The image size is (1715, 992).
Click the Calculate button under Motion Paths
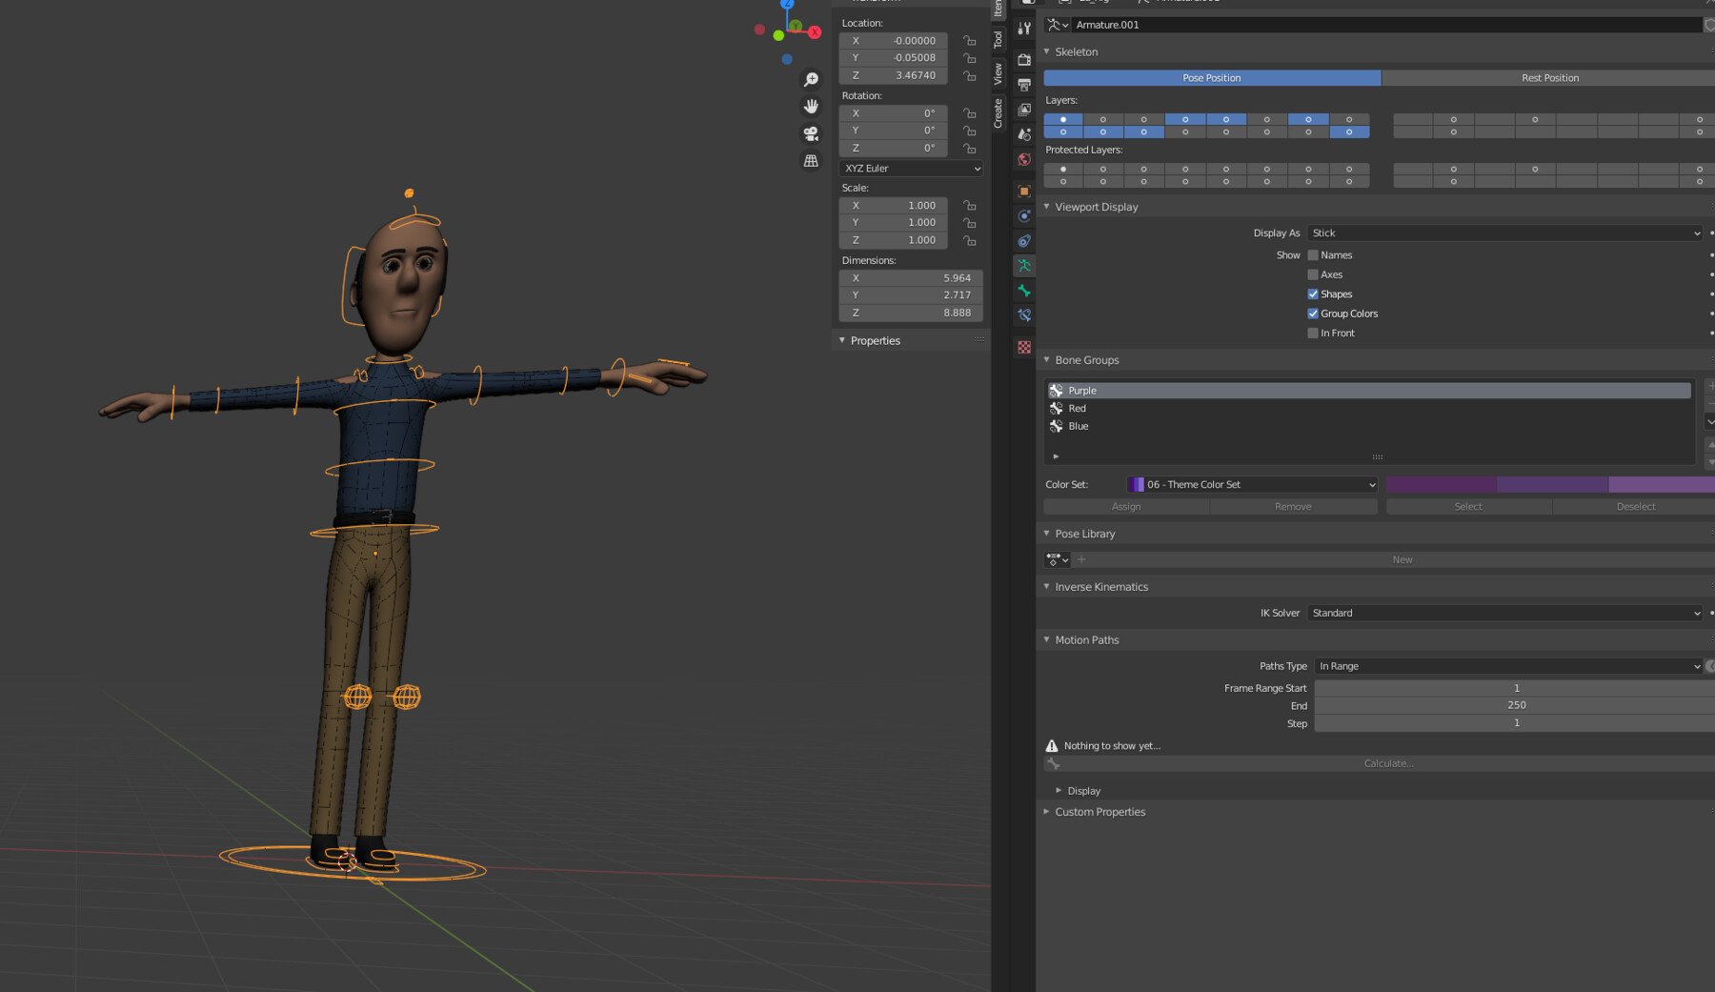tap(1387, 762)
